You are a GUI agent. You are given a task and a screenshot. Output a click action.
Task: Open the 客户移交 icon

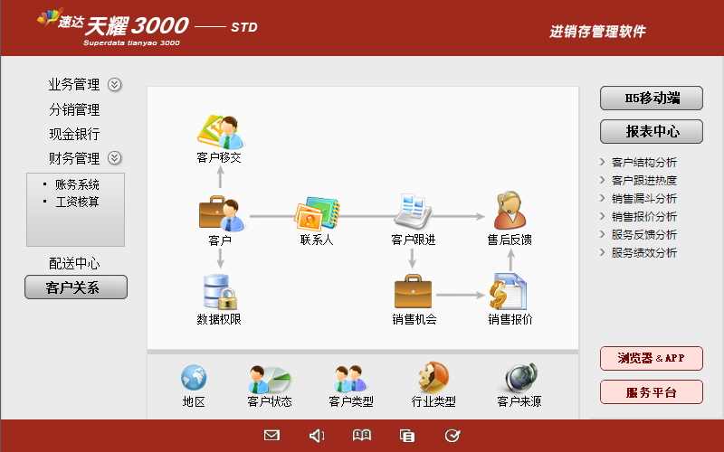219,133
